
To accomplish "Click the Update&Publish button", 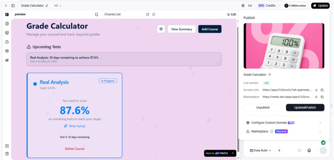I will pyautogui.click(x=305, y=108).
